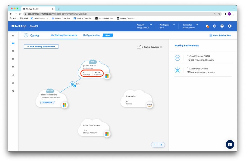Toggle Enable Services

tap(148, 47)
